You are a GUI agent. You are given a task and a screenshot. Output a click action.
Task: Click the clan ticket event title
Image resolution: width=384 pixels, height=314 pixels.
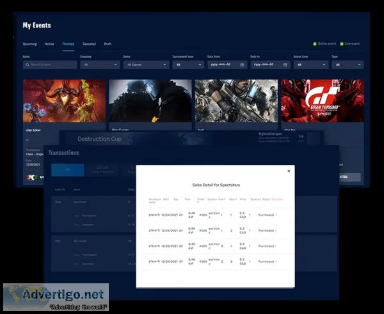(33, 130)
